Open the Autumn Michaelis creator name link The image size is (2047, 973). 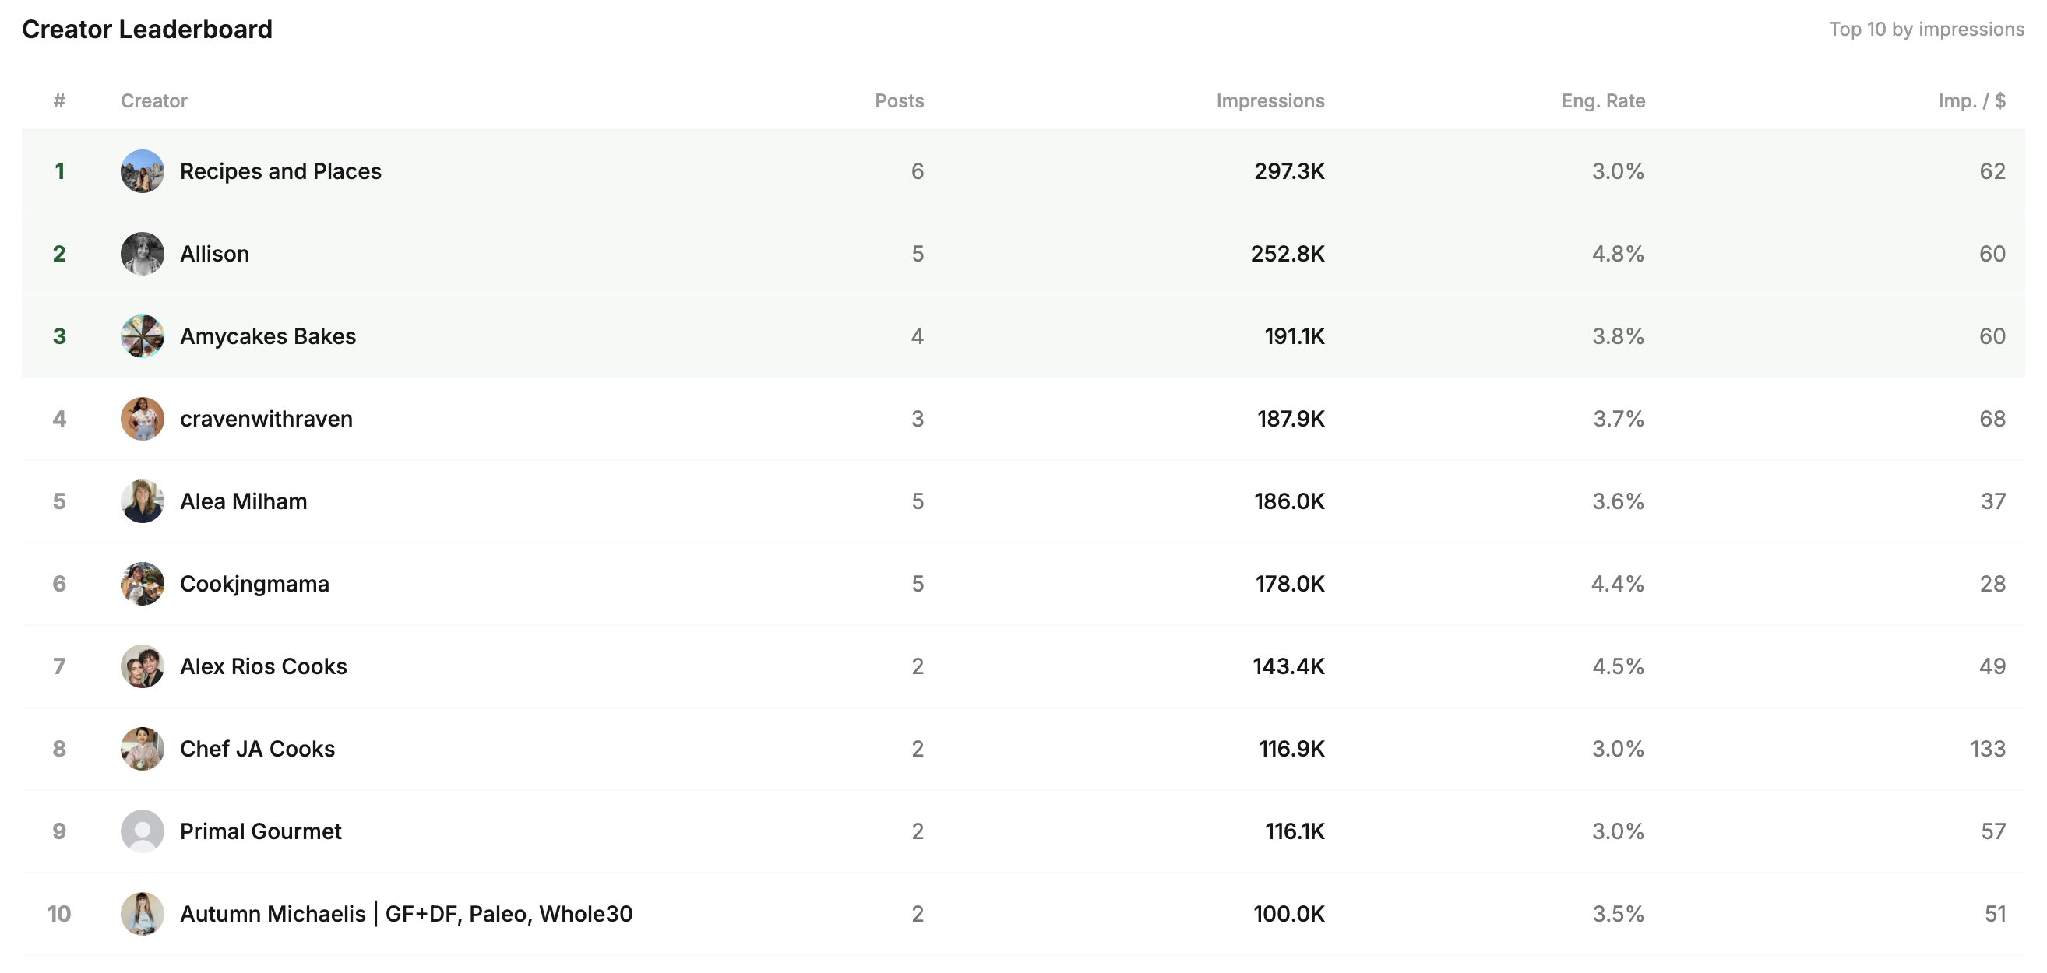point(406,914)
